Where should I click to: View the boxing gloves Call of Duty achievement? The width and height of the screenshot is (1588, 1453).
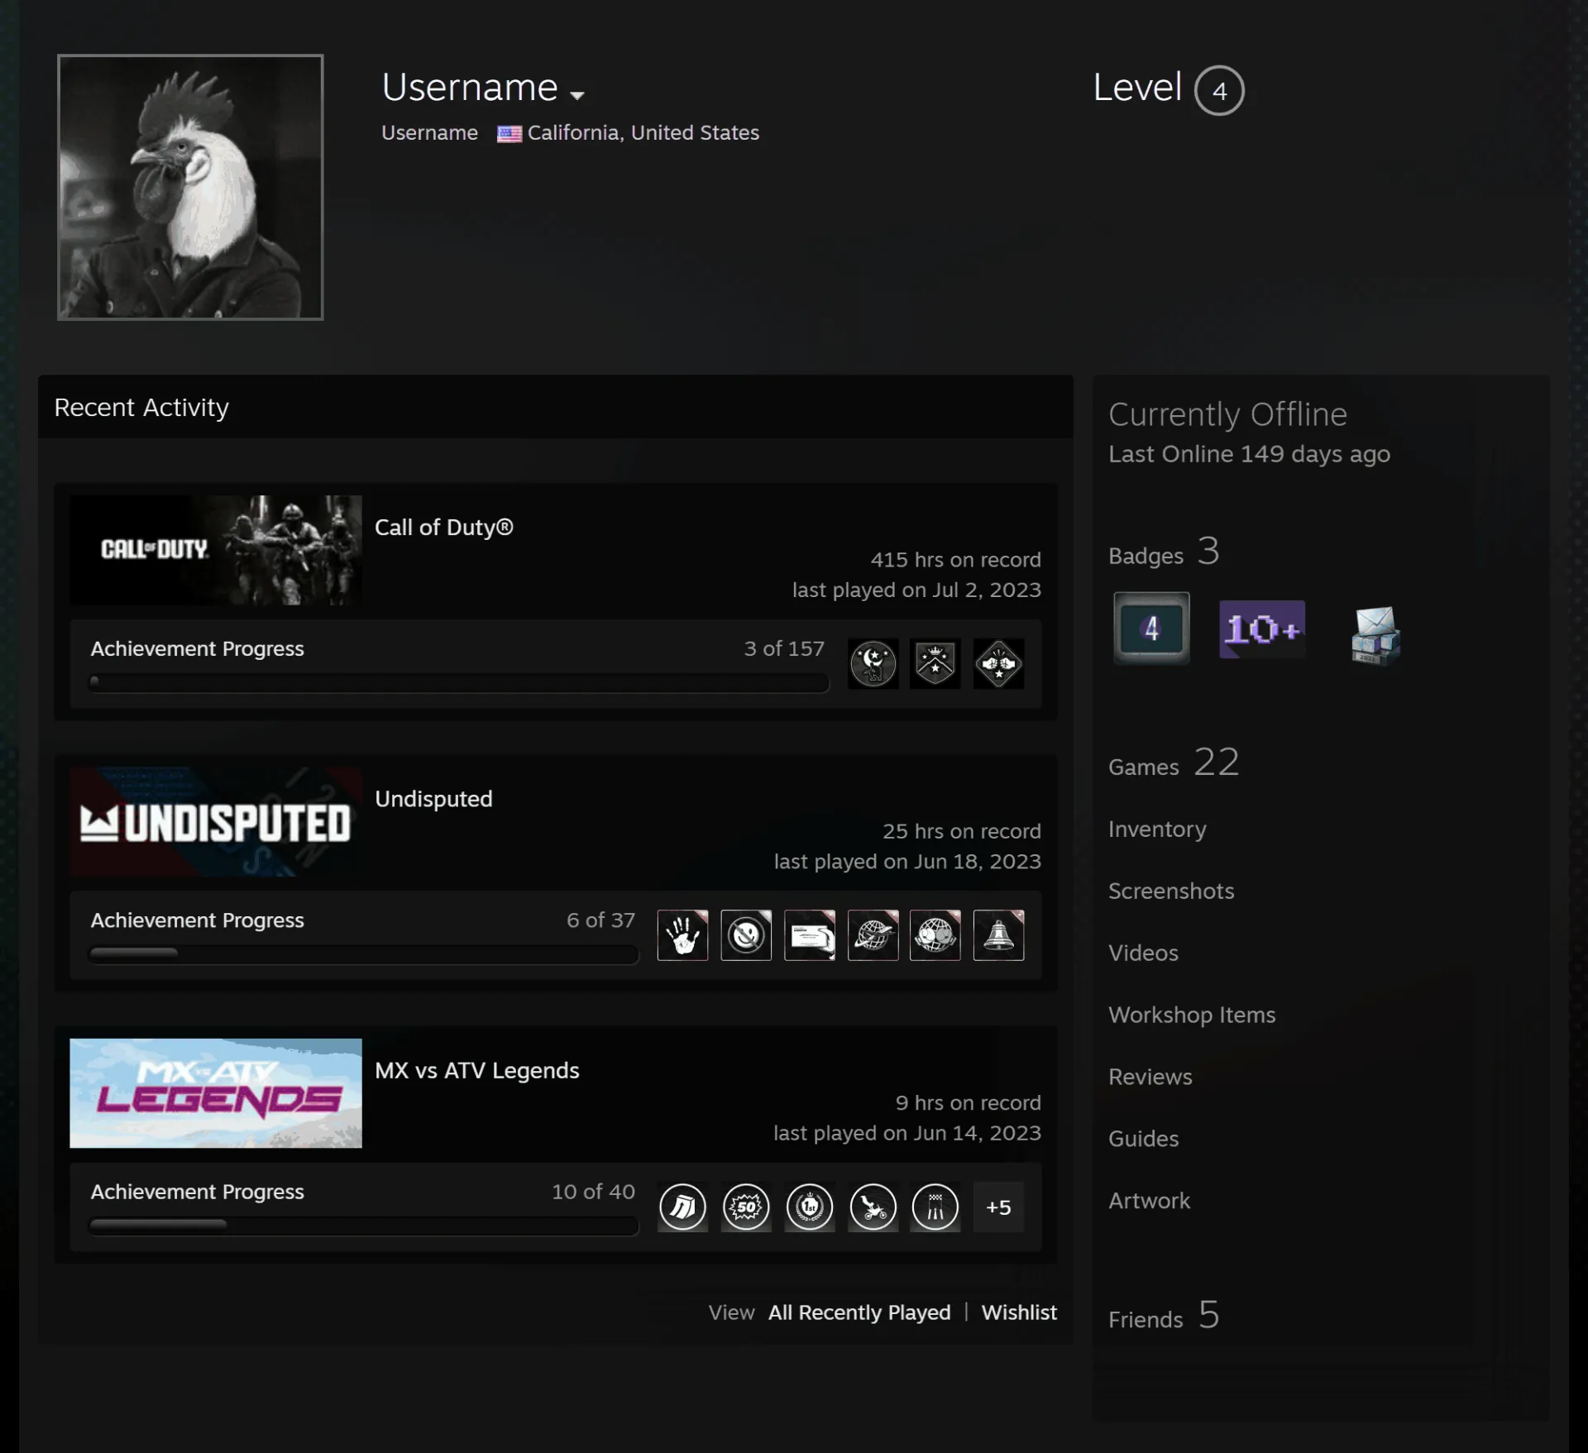pyautogui.click(x=998, y=663)
